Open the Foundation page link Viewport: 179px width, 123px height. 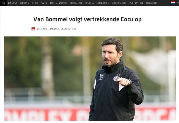76,3
